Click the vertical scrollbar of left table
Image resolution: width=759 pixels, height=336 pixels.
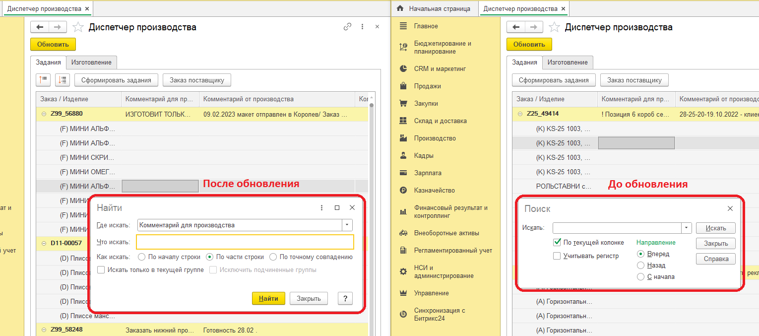(x=372, y=199)
